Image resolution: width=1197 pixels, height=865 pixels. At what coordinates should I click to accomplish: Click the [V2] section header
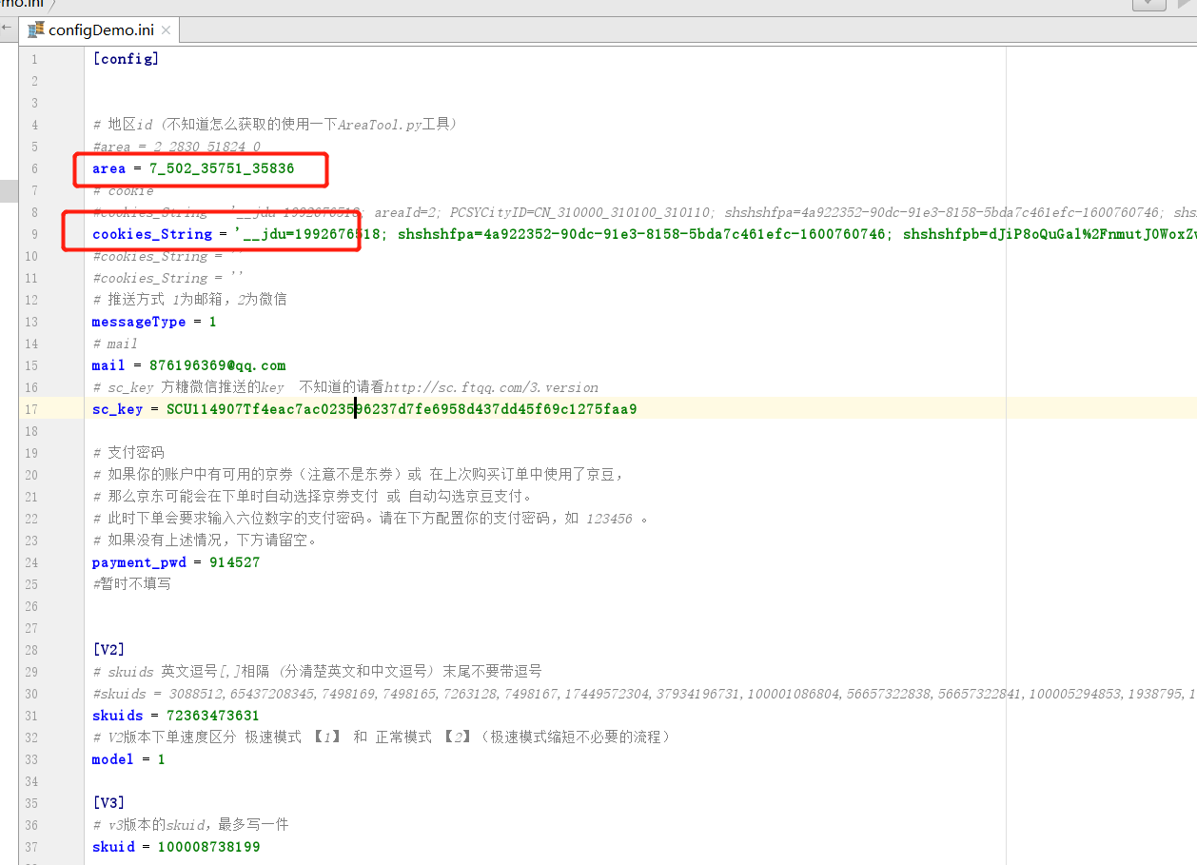pyautogui.click(x=108, y=650)
